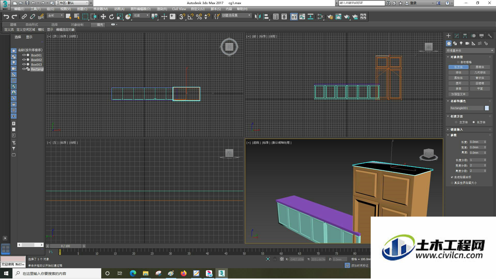Uncheck 生成贴图坐标 checkbox
This screenshot has width=496, height=279.
pyautogui.click(x=452, y=177)
